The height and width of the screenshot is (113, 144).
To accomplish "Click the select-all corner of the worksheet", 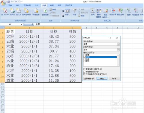I will (x=2, y=28).
